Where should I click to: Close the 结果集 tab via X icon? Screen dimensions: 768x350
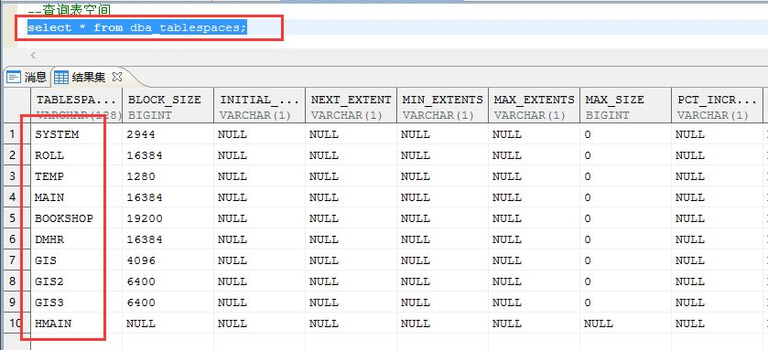click(x=116, y=76)
